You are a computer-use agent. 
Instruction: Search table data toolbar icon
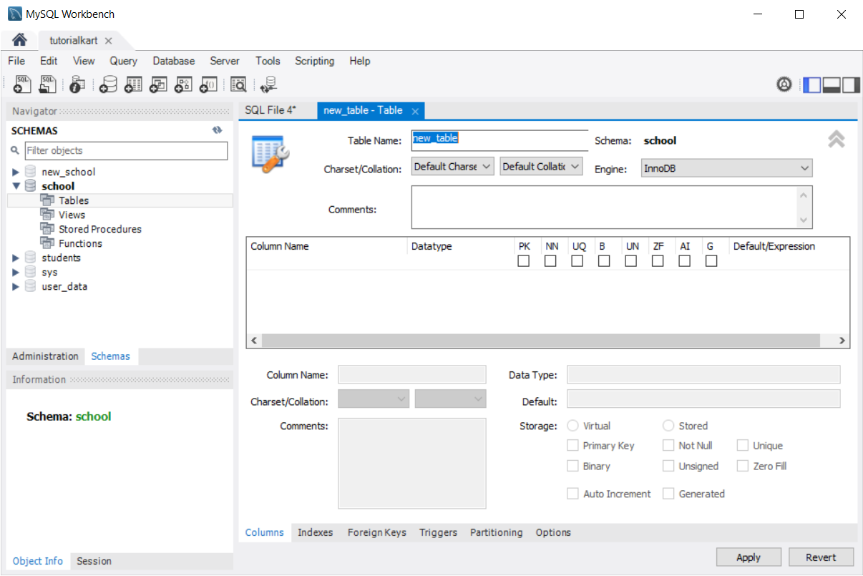[238, 84]
